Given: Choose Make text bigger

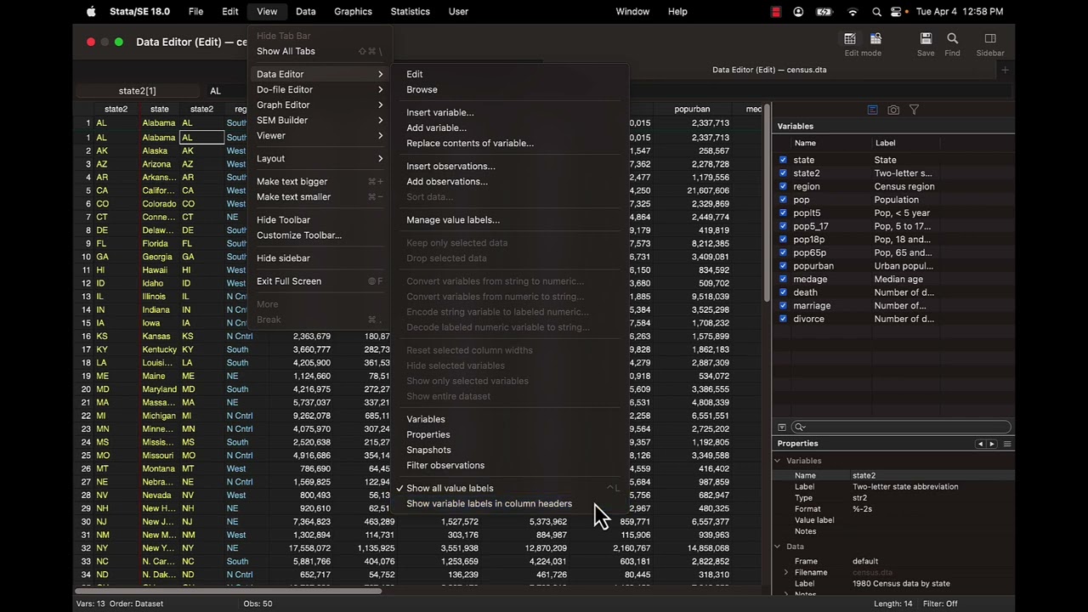Looking at the screenshot, I should 320,181.
